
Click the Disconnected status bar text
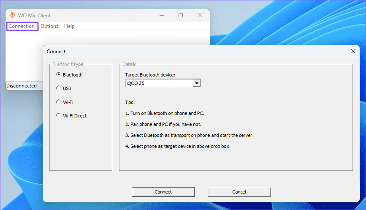point(22,86)
